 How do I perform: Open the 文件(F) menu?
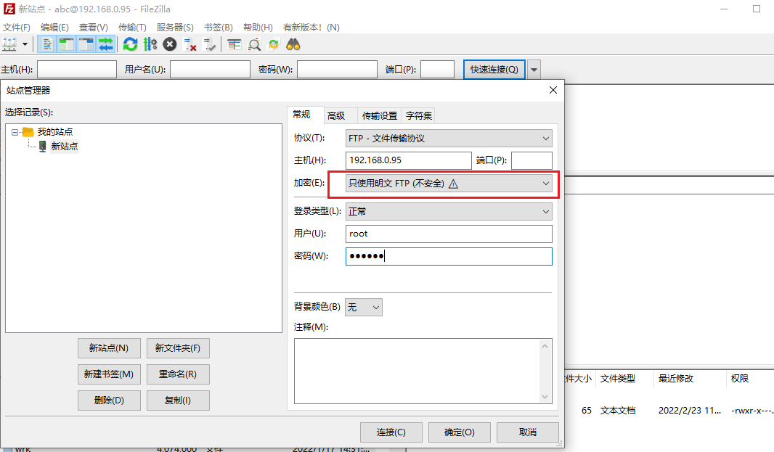click(17, 27)
